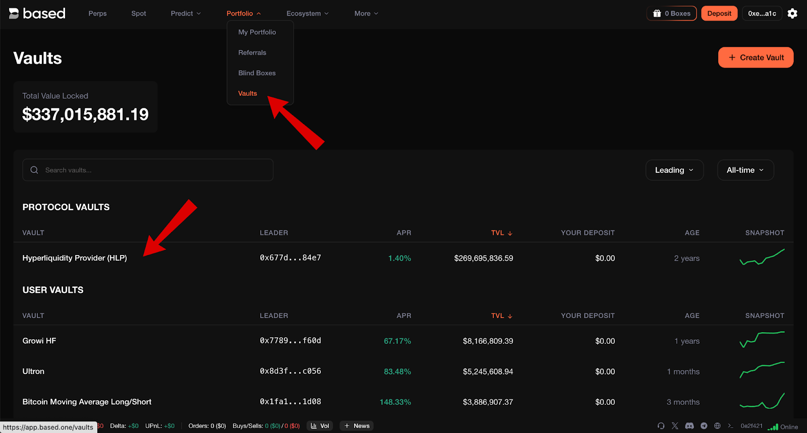807x433 pixels.
Task: Click leader address 0x677d...84e7
Action: pyautogui.click(x=291, y=258)
